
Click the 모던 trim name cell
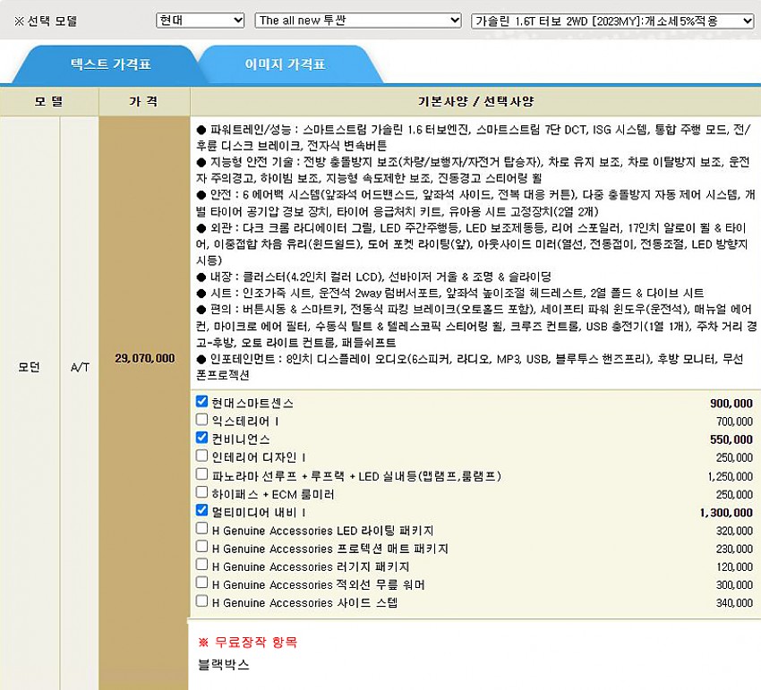click(x=30, y=367)
